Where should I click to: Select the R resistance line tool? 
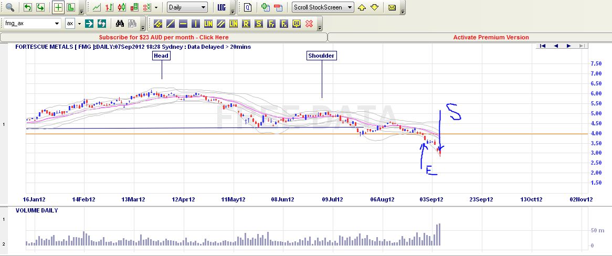[246, 24]
